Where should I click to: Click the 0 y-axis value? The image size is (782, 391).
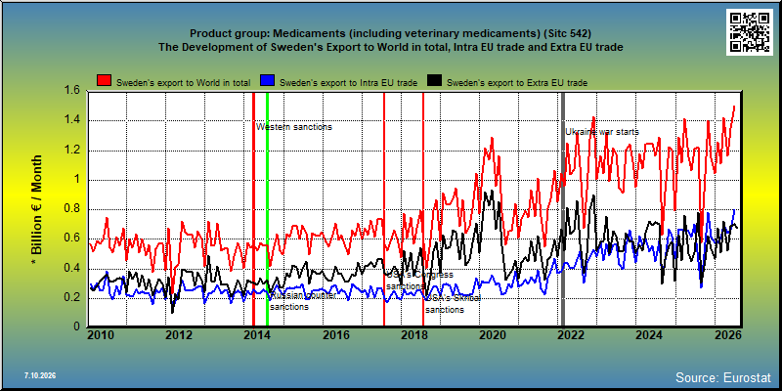tap(77, 326)
